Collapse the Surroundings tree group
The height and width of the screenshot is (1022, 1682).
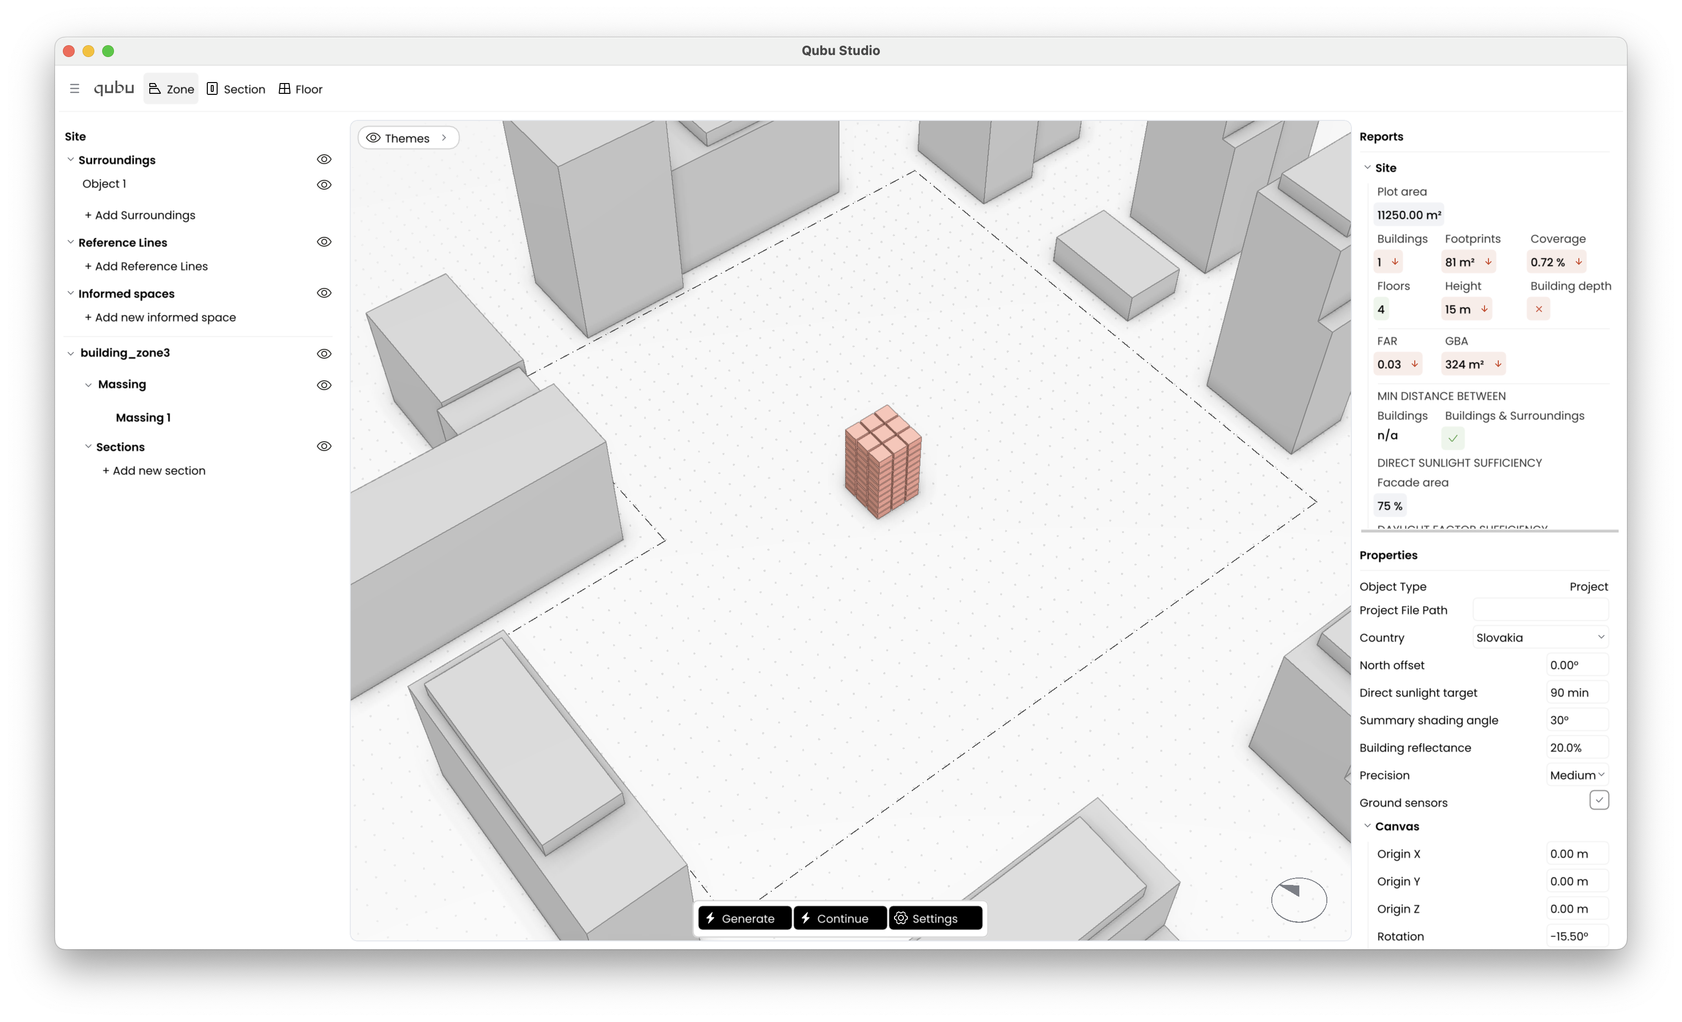pos(70,159)
